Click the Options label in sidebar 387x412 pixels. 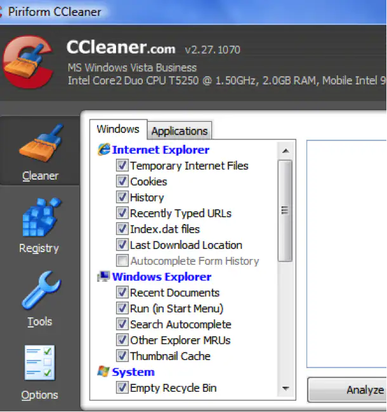39,395
